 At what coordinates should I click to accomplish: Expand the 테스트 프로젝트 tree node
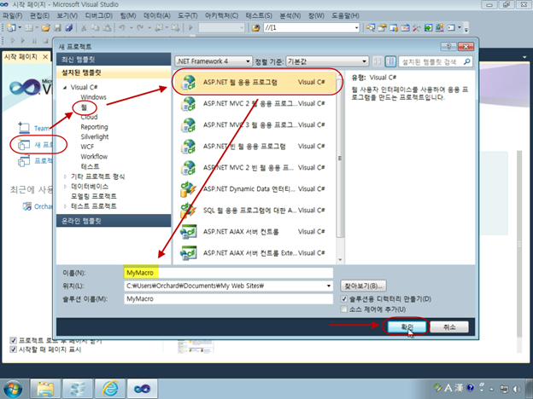(x=65, y=206)
